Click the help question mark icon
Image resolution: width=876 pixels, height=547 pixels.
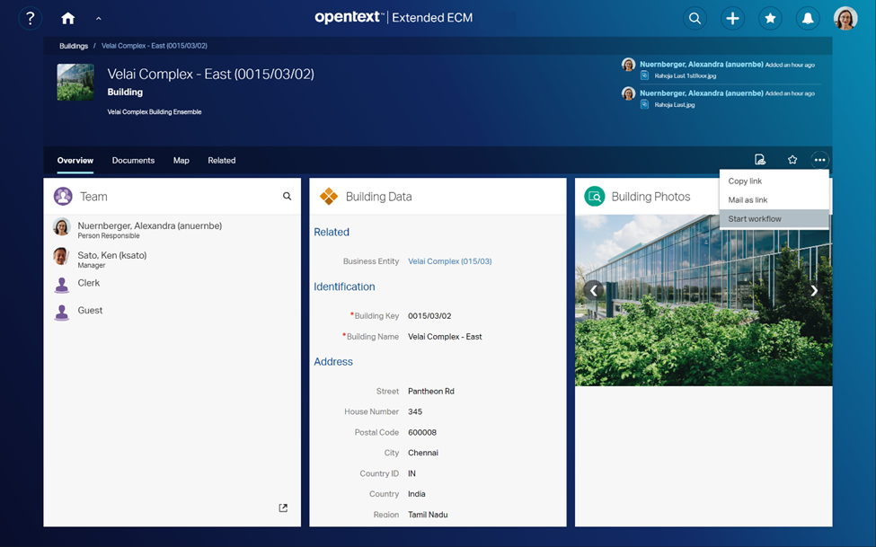[x=30, y=18]
